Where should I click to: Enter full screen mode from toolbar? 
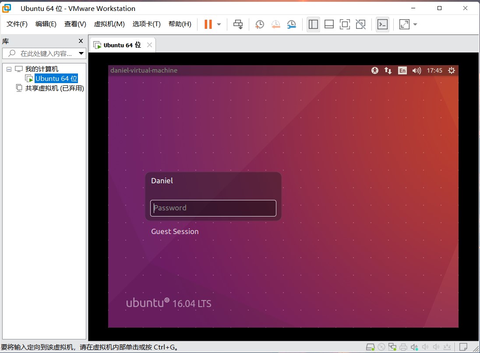(345, 24)
